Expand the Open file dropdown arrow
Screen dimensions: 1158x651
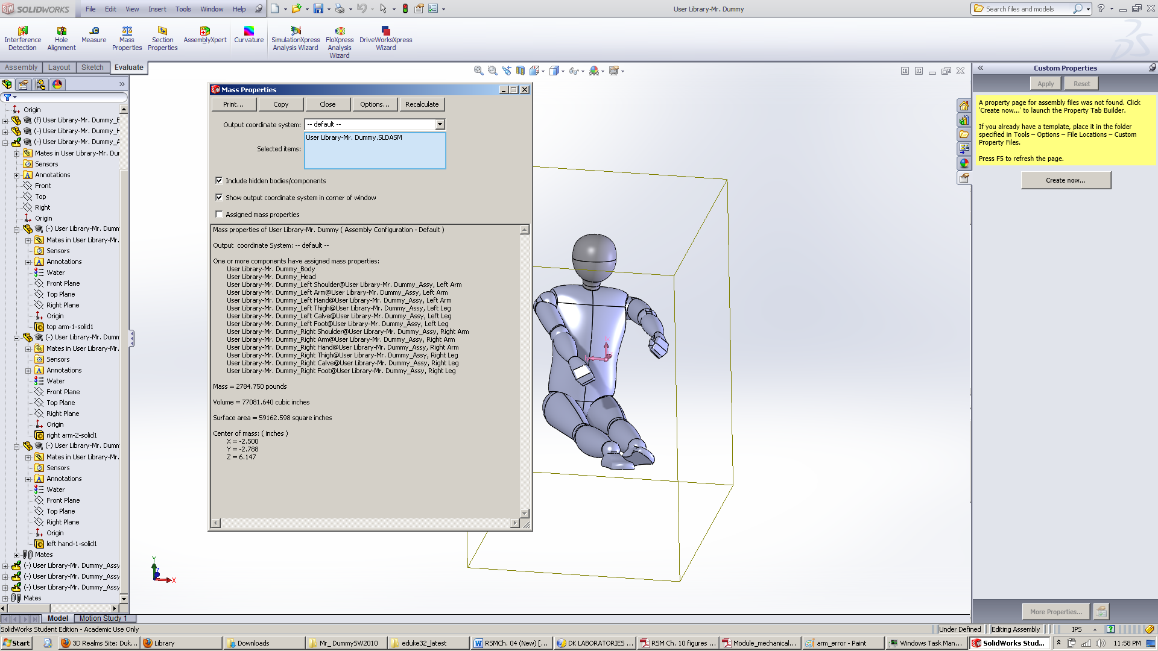coord(307,9)
